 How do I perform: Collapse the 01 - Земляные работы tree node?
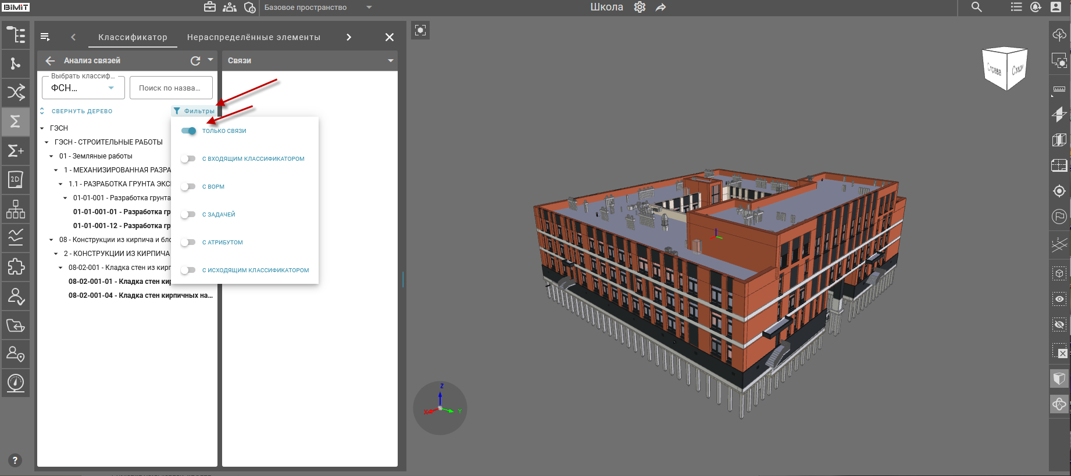51,156
